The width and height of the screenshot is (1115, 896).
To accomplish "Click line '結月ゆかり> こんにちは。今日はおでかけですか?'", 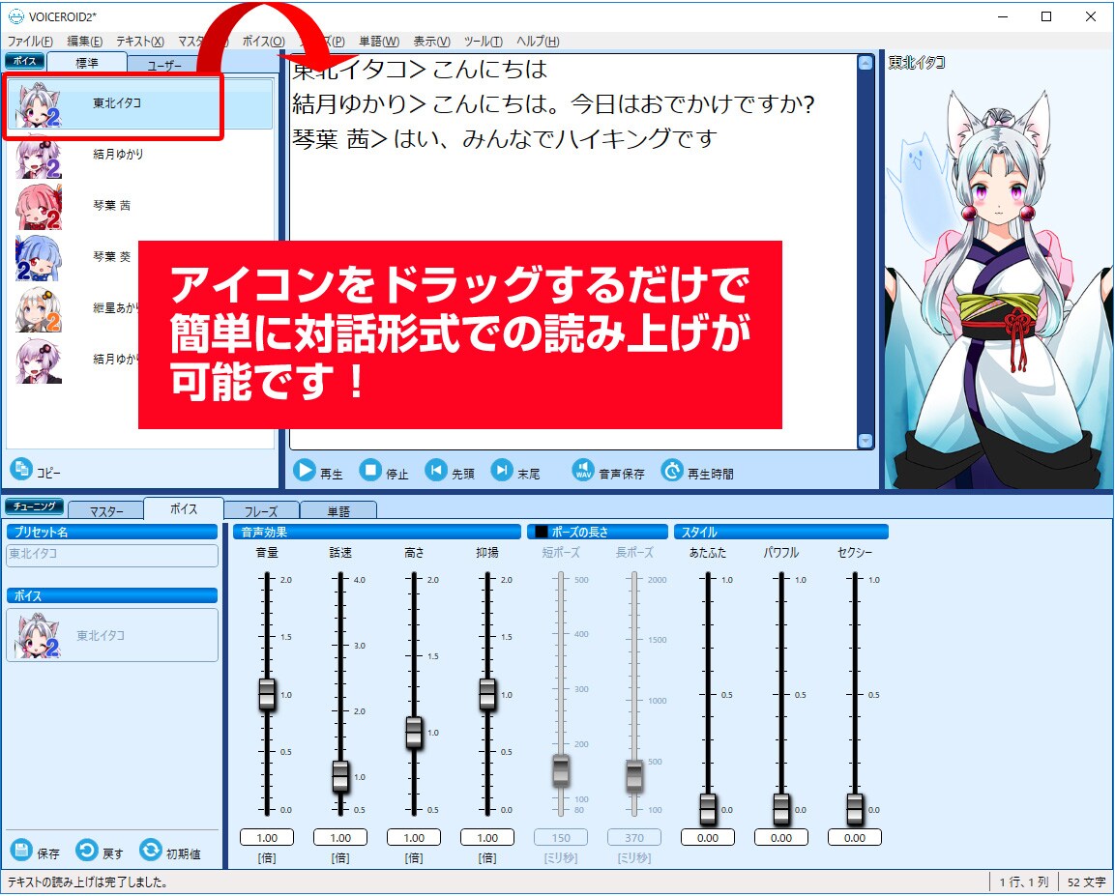I will [x=553, y=103].
